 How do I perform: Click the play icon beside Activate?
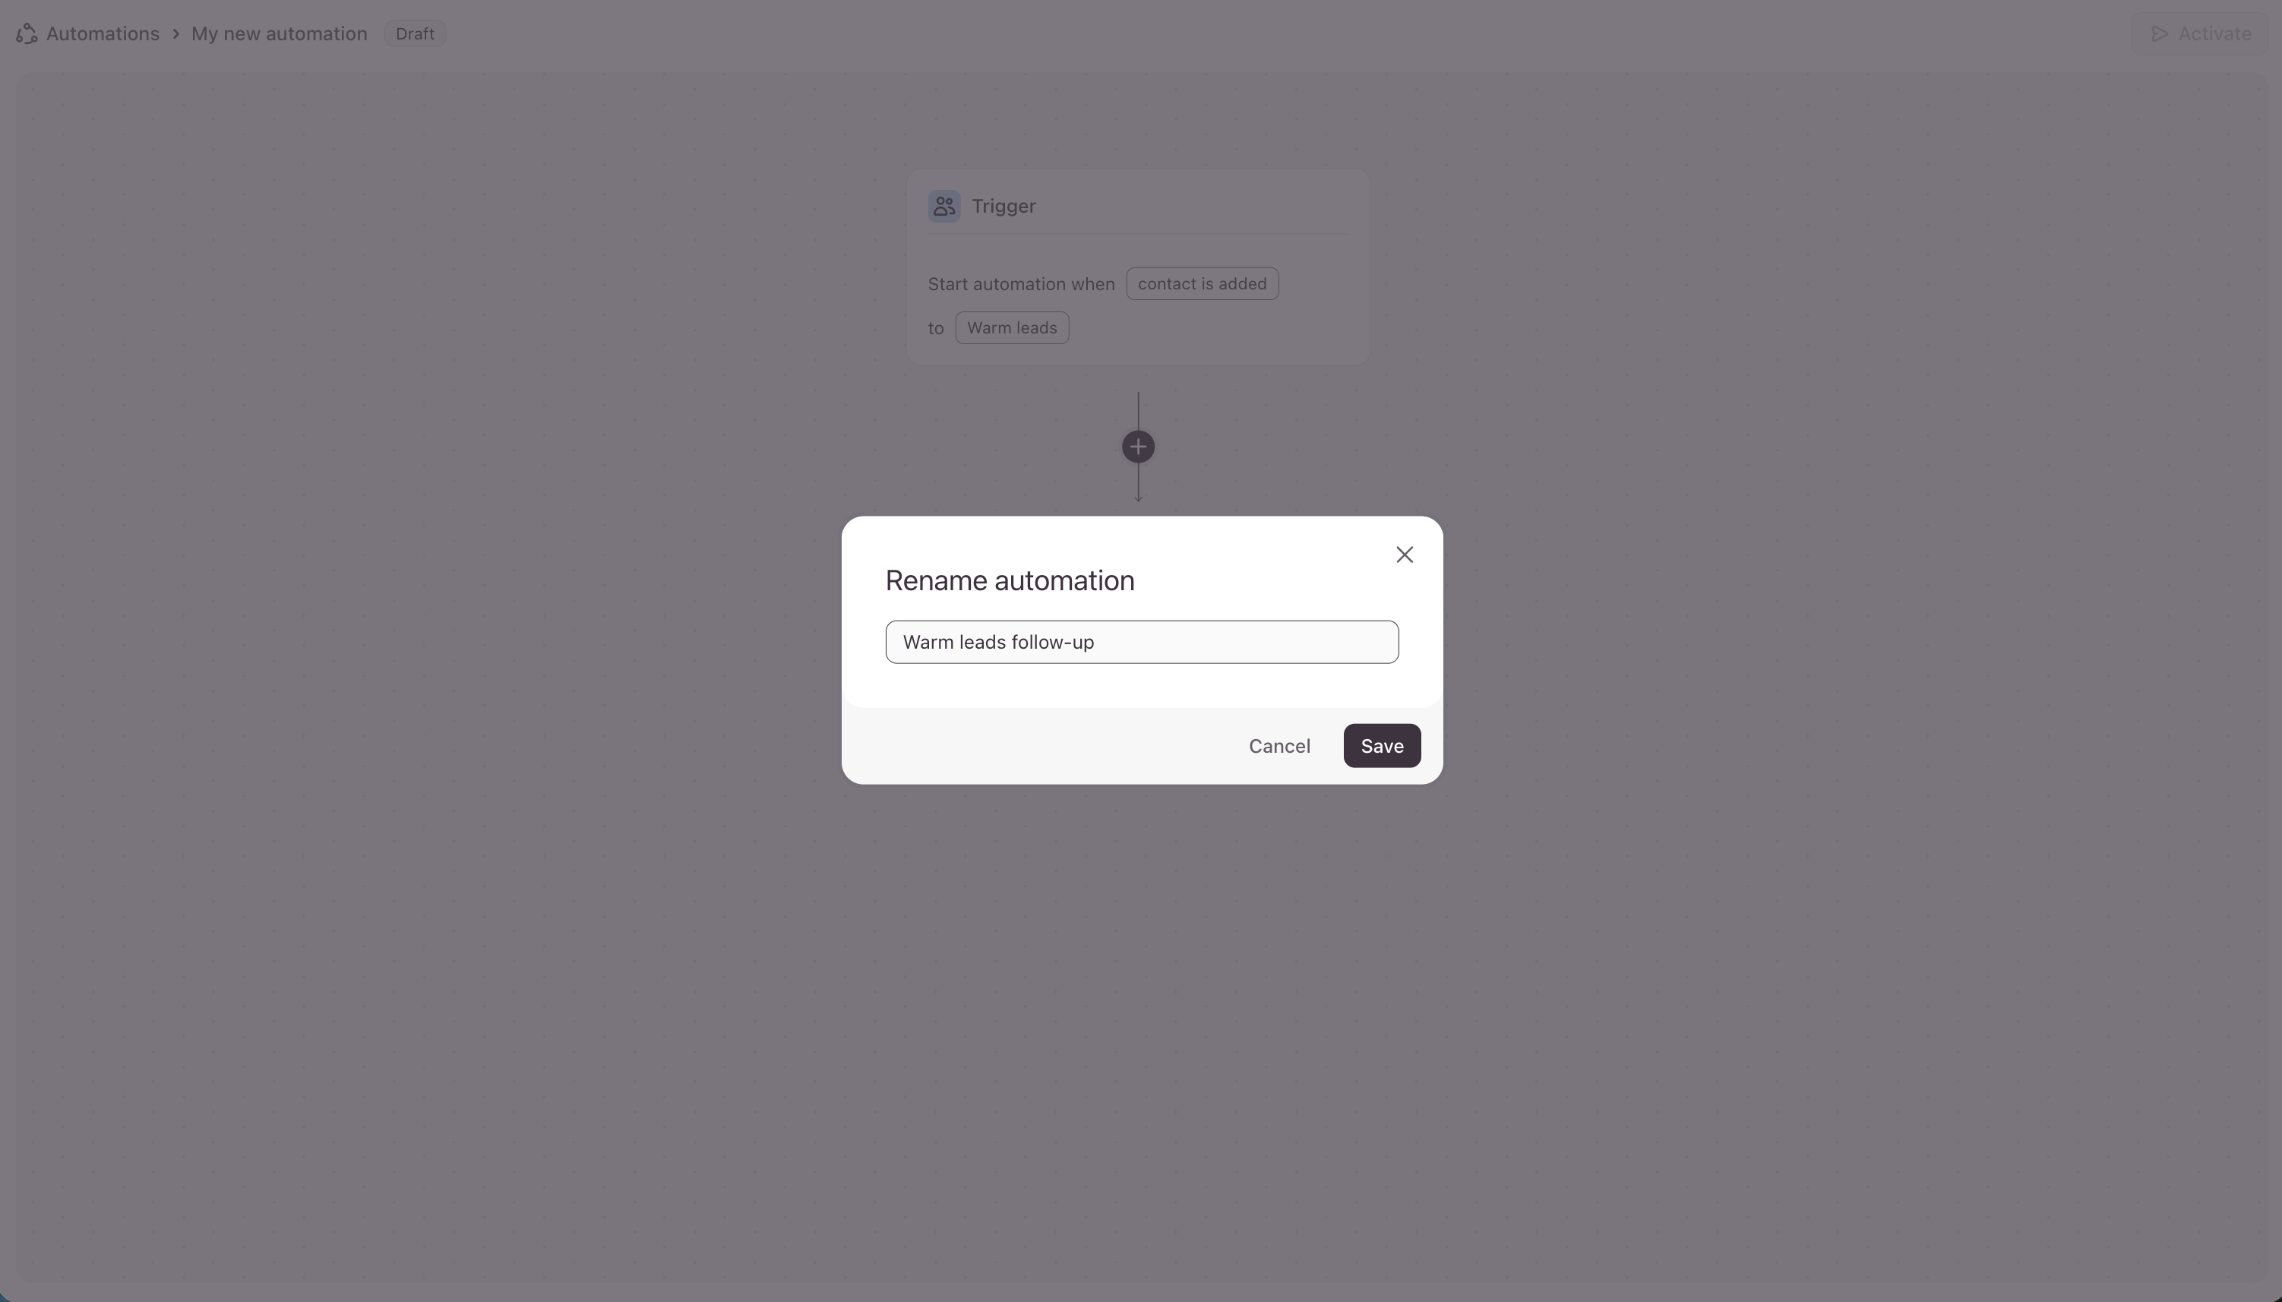(2160, 34)
